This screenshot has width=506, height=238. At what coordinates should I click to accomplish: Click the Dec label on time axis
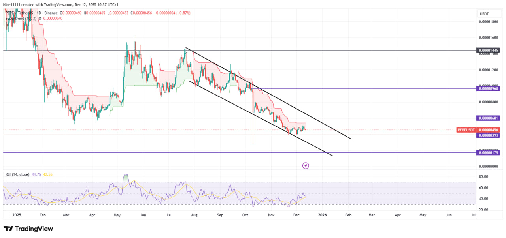point(296,215)
